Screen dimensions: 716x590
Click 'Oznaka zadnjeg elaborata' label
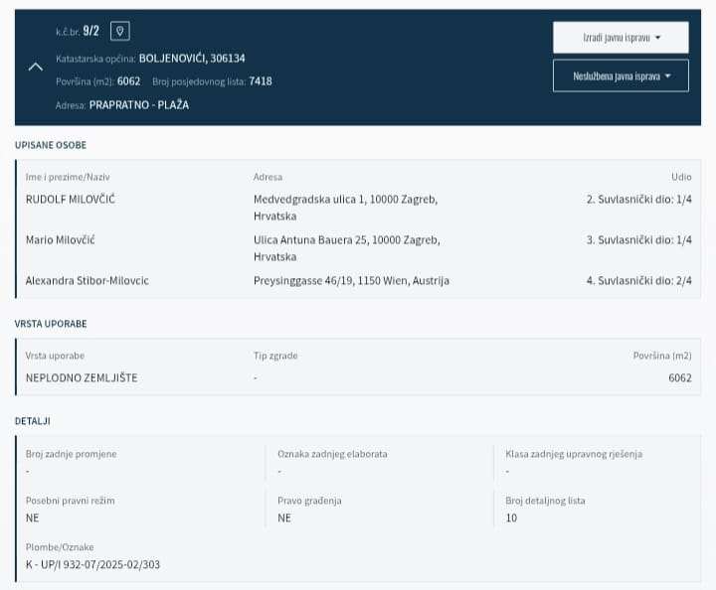coord(332,454)
